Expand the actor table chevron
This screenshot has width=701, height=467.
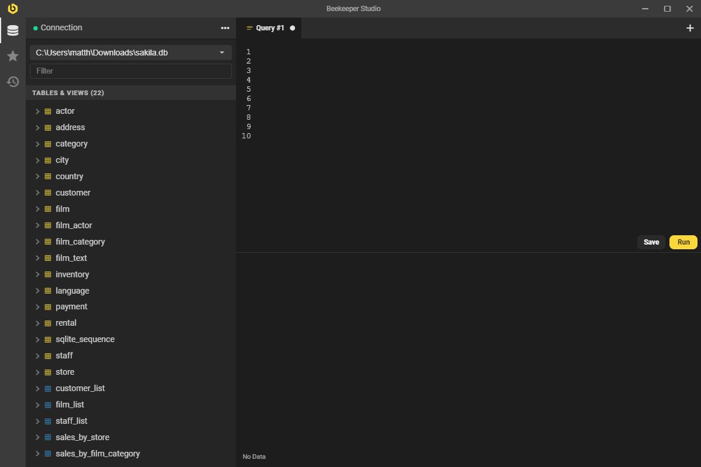pyautogui.click(x=37, y=111)
